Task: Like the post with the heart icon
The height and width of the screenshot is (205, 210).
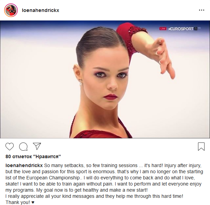Action: (x=10, y=146)
